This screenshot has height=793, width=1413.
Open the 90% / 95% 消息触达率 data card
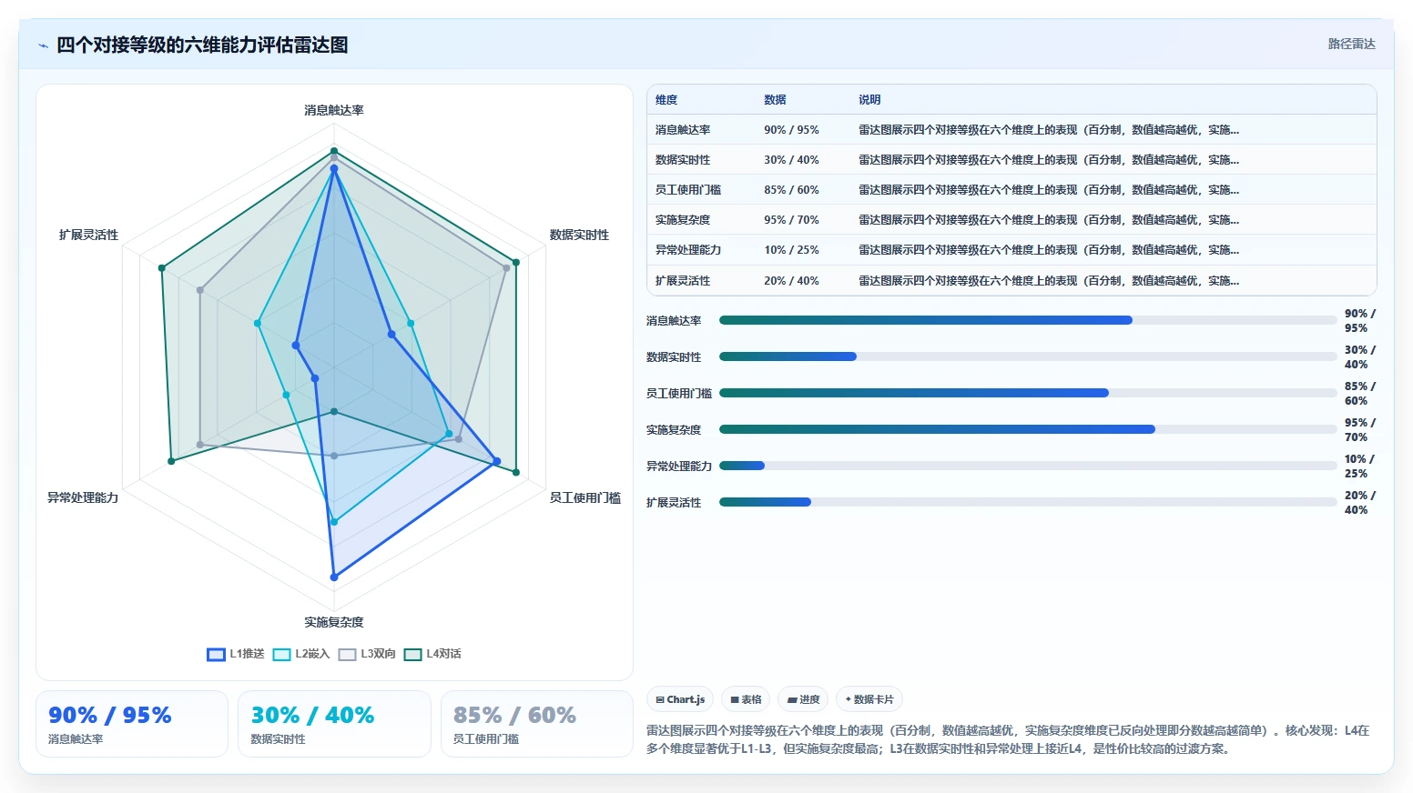[132, 724]
